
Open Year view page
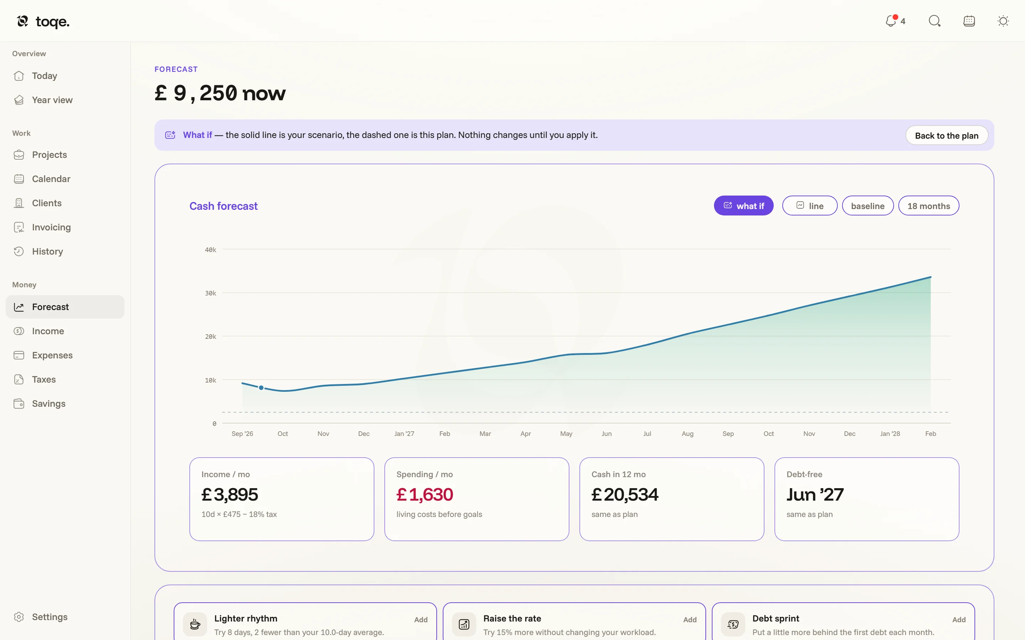(x=65, y=100)
